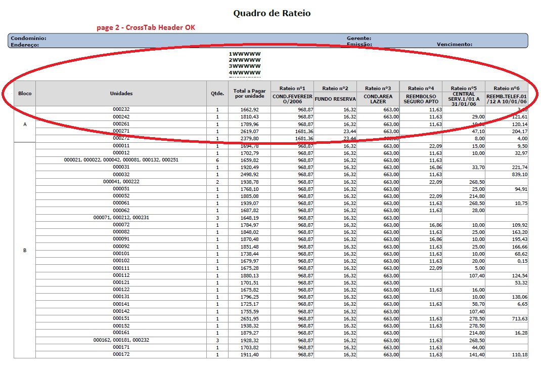Viewport: 541px width, 366px height.
Task: Select the 'COND.AREA LAZER' subheader cell
Action: coord(378,99)
